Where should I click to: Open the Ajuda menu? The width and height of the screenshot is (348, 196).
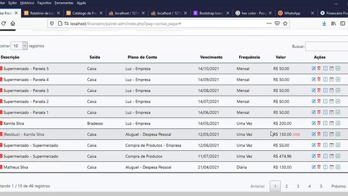pyautogui.click(x=81, y=3)
